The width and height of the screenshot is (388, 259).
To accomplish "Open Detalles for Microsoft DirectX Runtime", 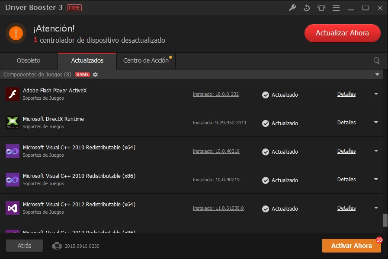I will pyautogui.click(x=346, y=123).
